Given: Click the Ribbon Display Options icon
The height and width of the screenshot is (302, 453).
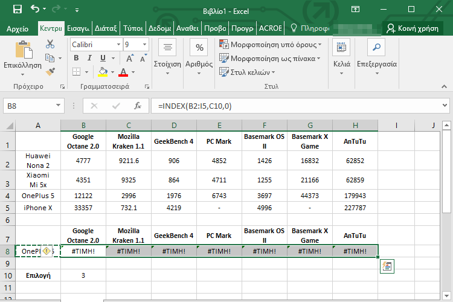Looking at the screenshot, I should point(355,9).
